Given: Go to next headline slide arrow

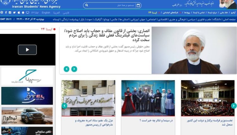Looking at the screenshot, I should pyautogui.click(x=74, y=69).
